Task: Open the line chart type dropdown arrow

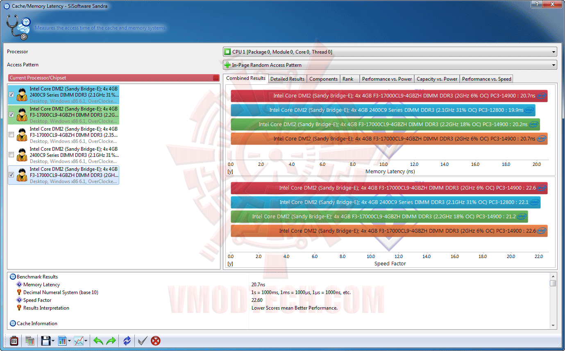Action: [x=86, y=341]
